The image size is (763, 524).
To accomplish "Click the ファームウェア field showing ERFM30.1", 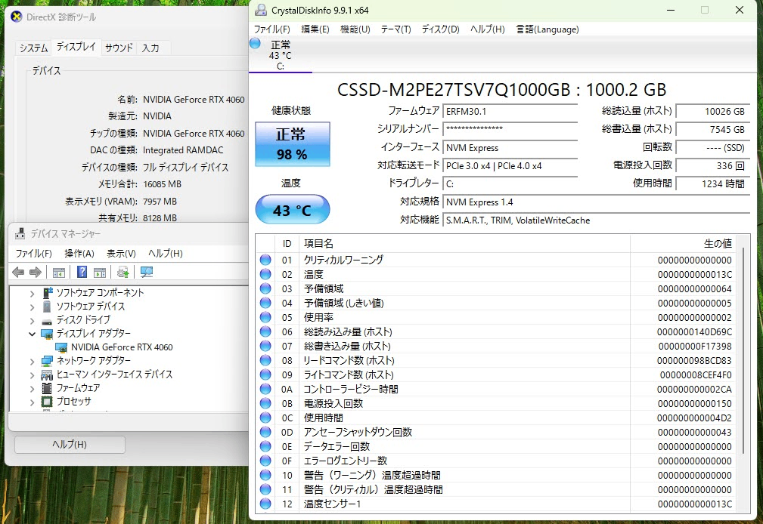I will pos(510,111).
